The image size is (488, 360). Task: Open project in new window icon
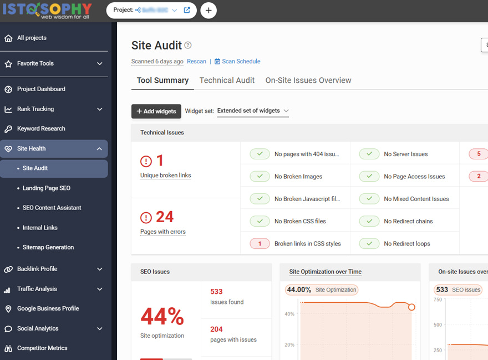pyautogui.click(x=187, y=11)
